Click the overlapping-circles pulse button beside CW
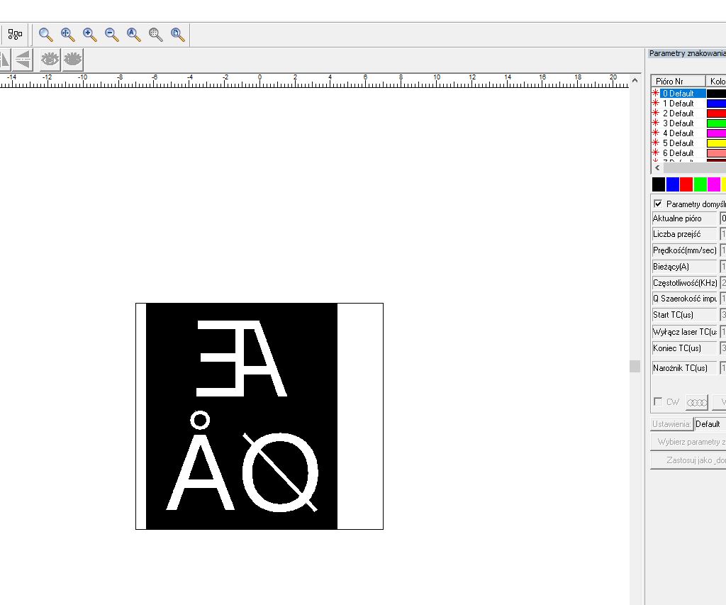Screen dimensions: 726x605 (697, 402)
